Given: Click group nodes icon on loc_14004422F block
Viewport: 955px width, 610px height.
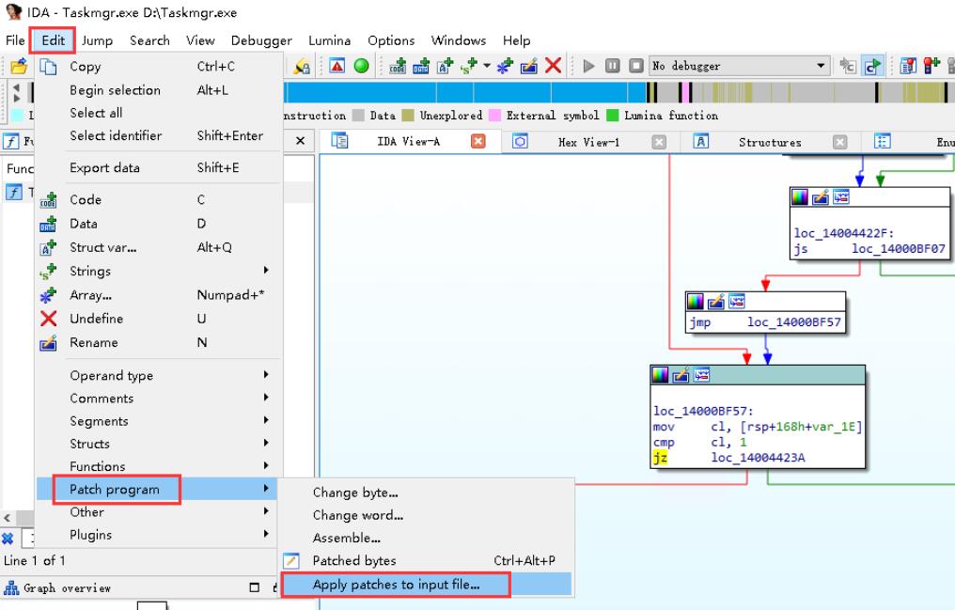Looking at the screenshot, I should click(x=841, y=197).
